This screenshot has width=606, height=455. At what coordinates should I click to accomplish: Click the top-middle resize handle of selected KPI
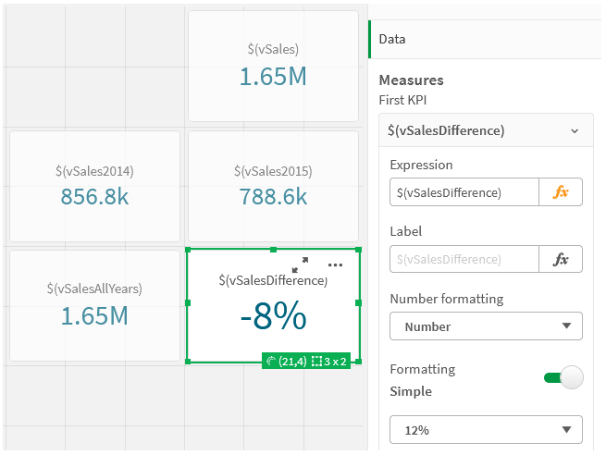pyautogui.click(x=274, y=250)
